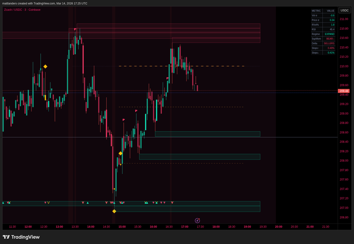Image resolution: width=354 pixels, height=244 pixels.
Task: Click the 17:30 time axis label
Action: coord(200,227)
